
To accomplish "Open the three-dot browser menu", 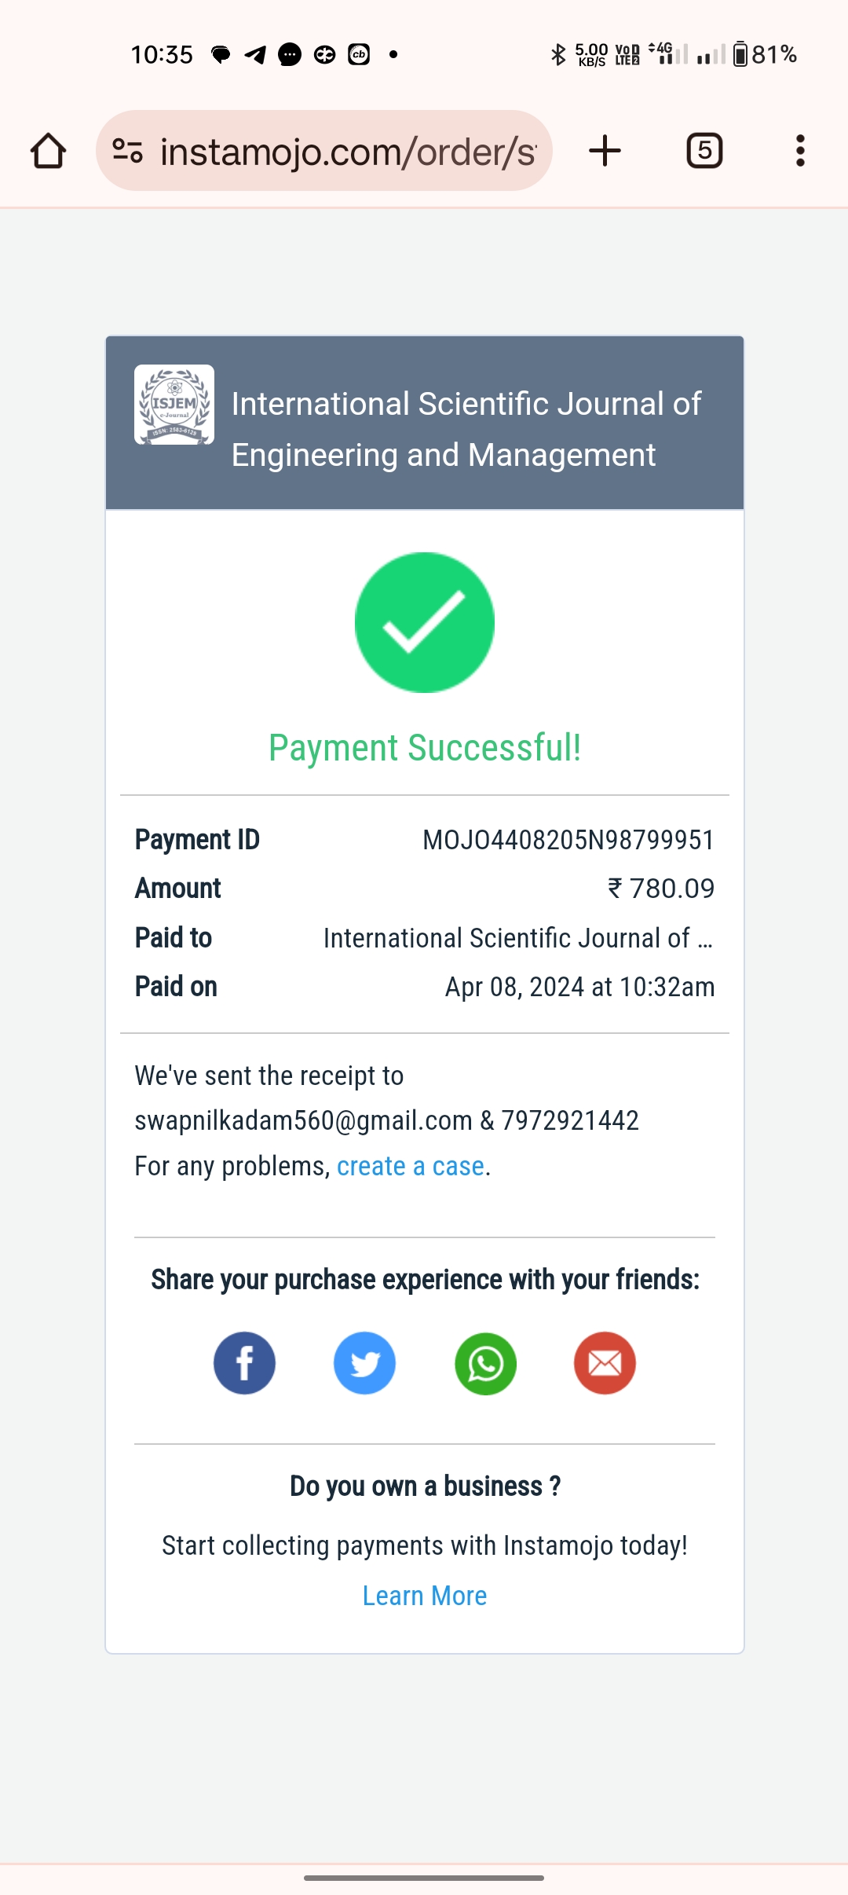I will [800, 151].
